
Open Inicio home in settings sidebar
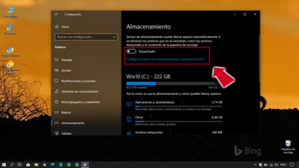click(65, 27)
